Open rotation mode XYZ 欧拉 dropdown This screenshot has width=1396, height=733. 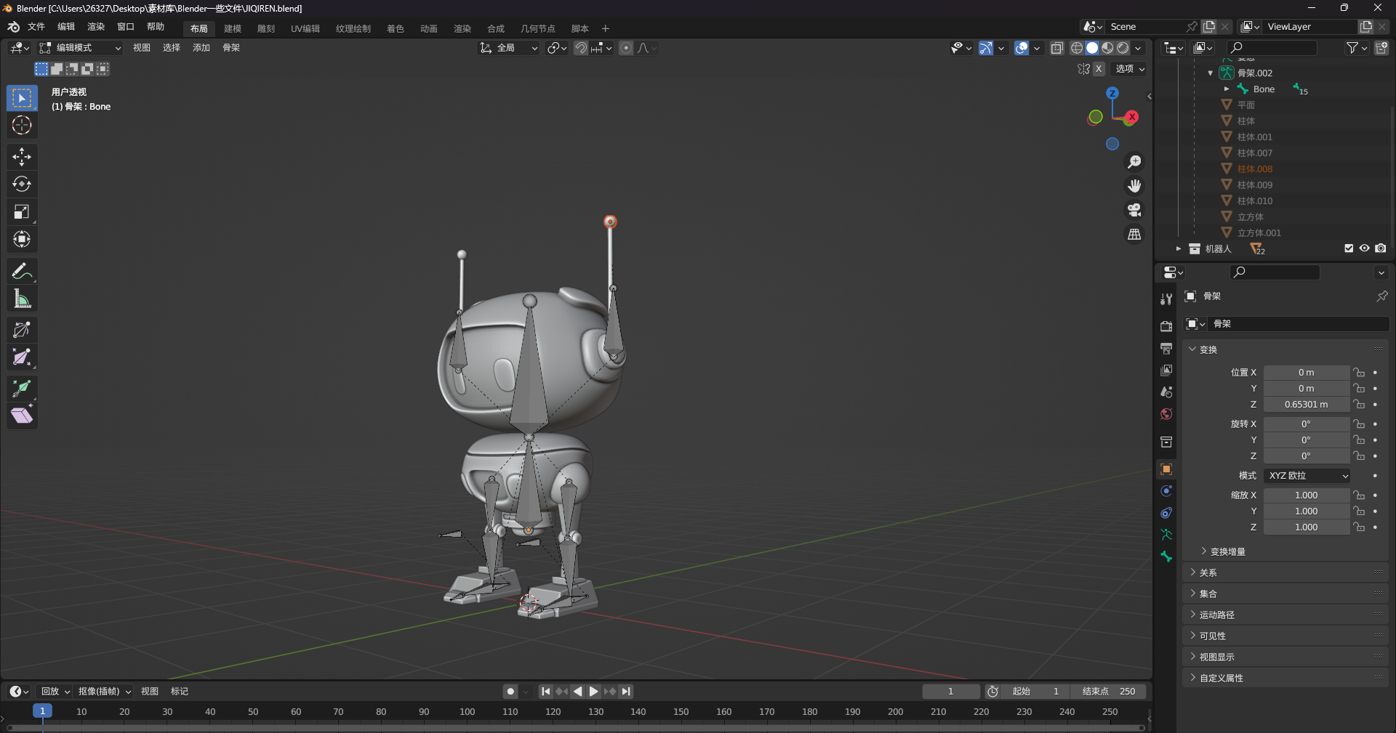(1307, 476)
